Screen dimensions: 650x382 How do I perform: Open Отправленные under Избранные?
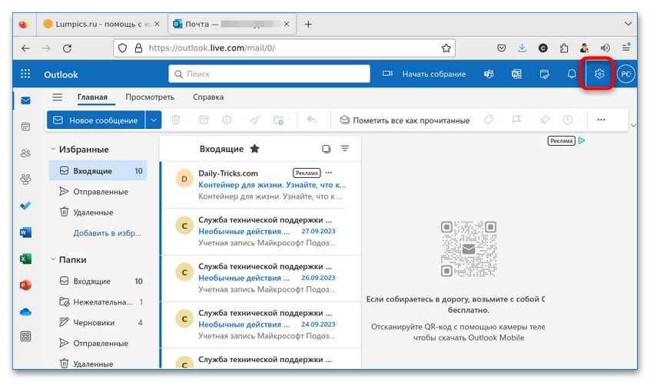pos(98,192)
